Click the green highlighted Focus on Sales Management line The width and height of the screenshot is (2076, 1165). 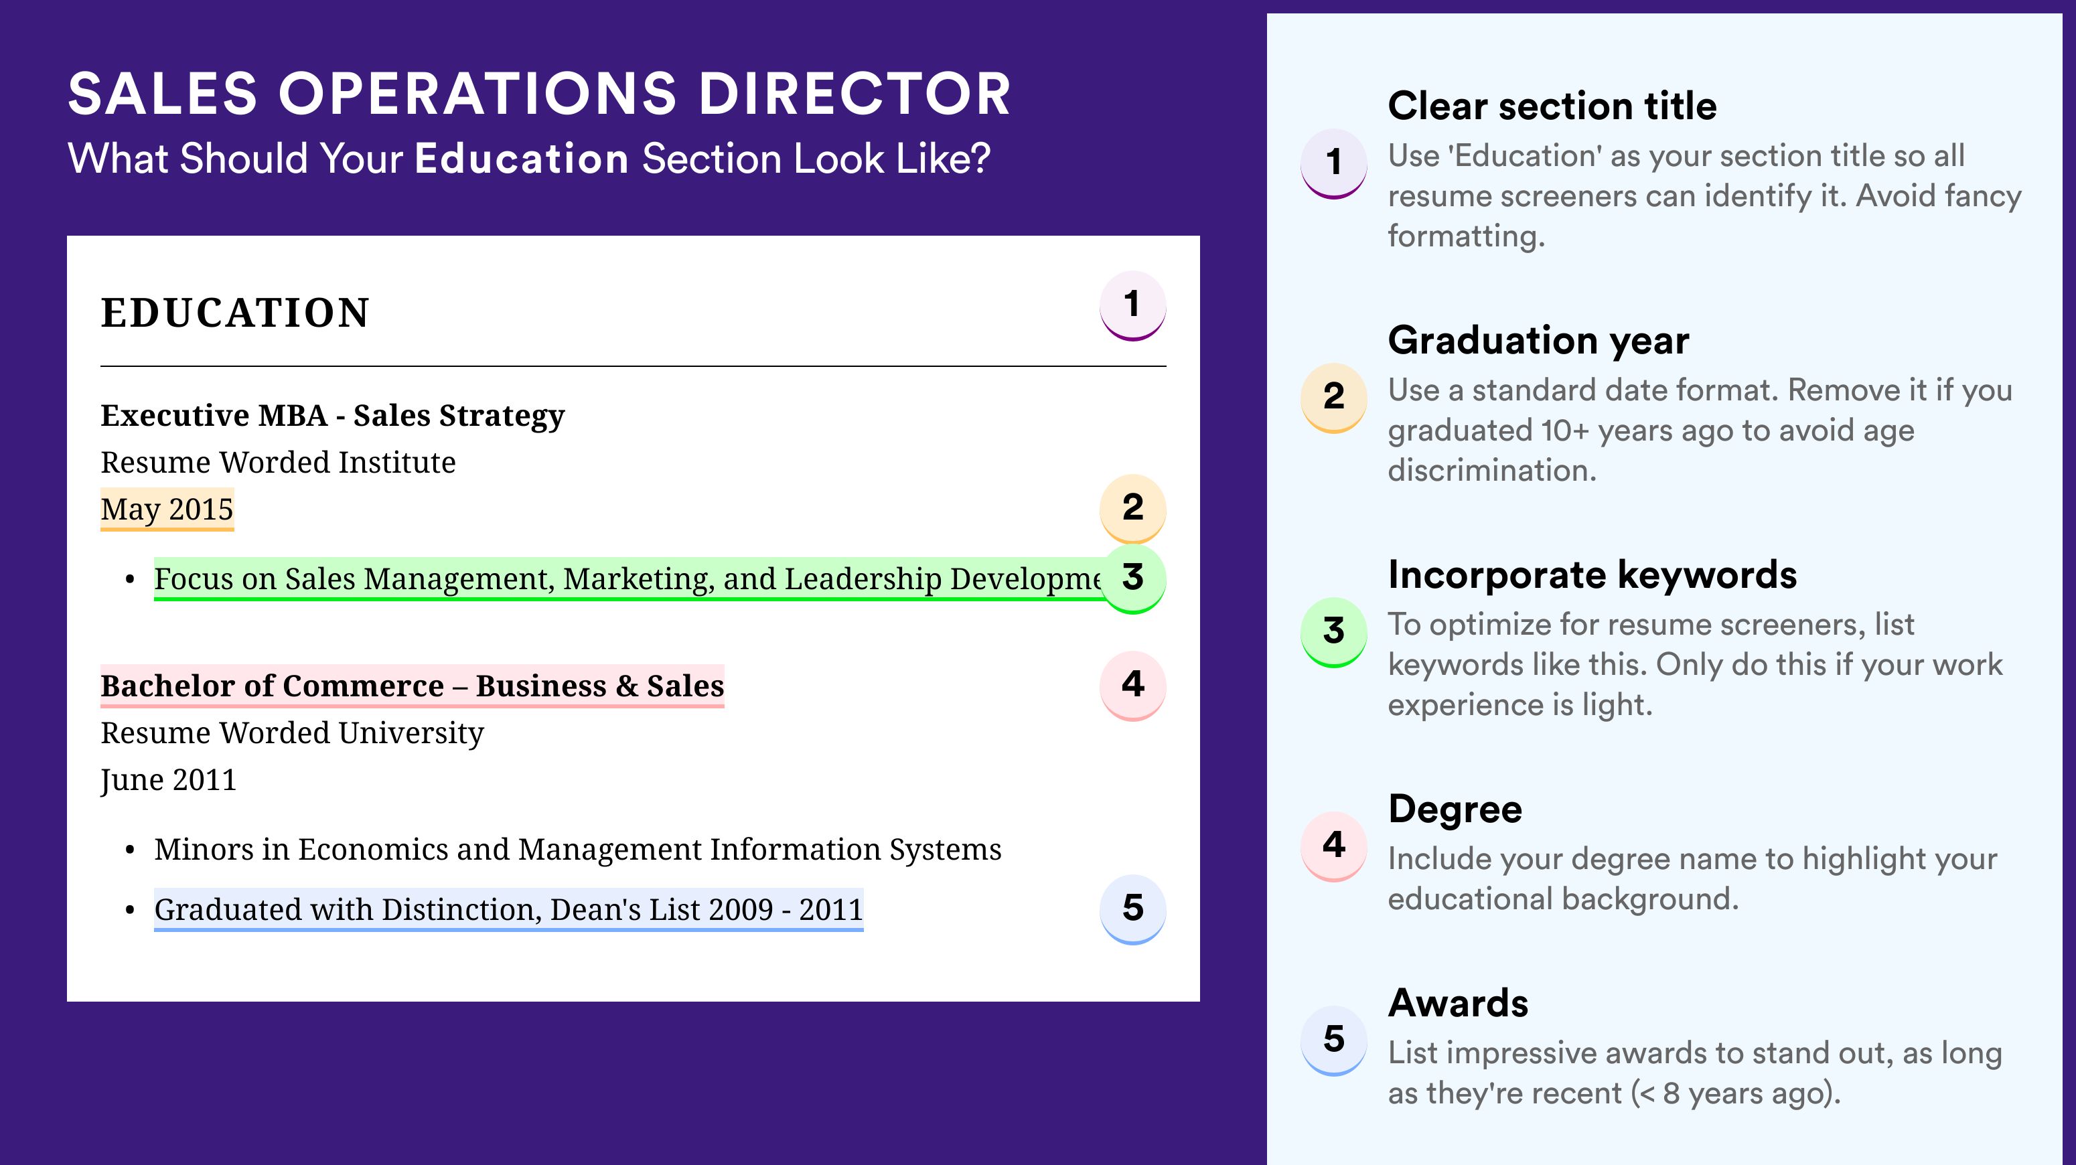tap(627, 578)
